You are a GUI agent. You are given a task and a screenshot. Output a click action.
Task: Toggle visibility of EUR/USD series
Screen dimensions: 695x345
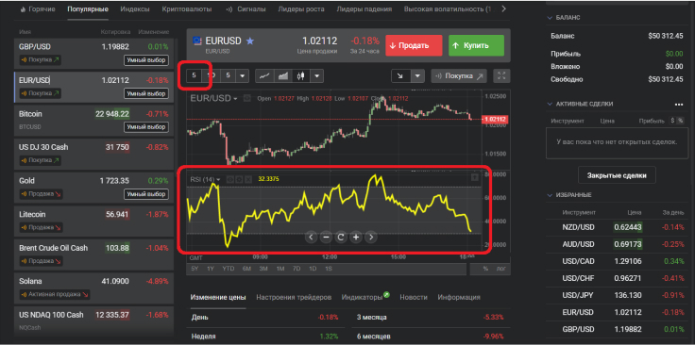246,98
